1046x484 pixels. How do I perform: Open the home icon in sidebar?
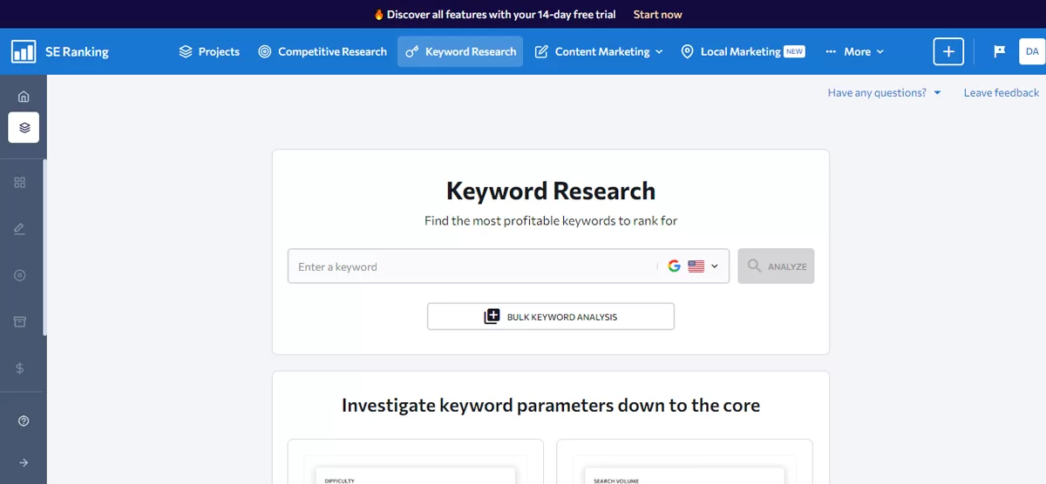click(24, 97)
